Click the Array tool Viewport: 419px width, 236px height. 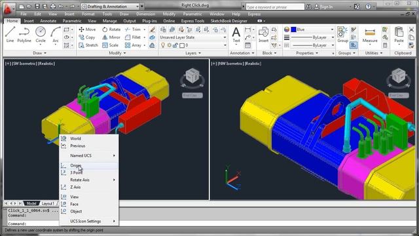[x=133, y=45]
